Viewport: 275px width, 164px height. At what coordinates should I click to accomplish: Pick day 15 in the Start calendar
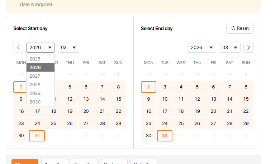[x=118, y=99]
